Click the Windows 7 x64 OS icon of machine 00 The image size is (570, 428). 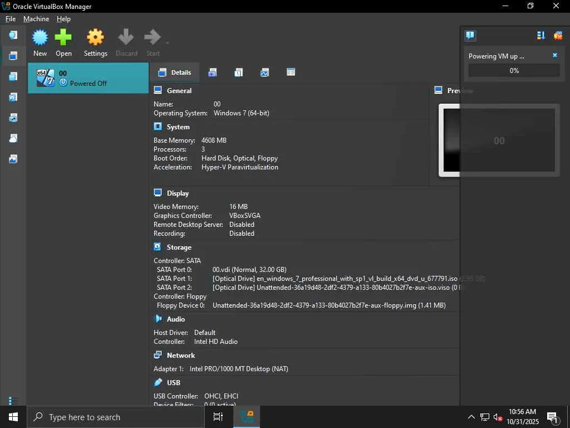tap(46, 78)
